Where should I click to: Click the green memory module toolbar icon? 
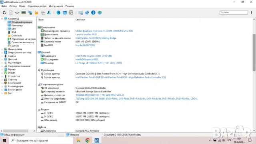click(24, 12)
